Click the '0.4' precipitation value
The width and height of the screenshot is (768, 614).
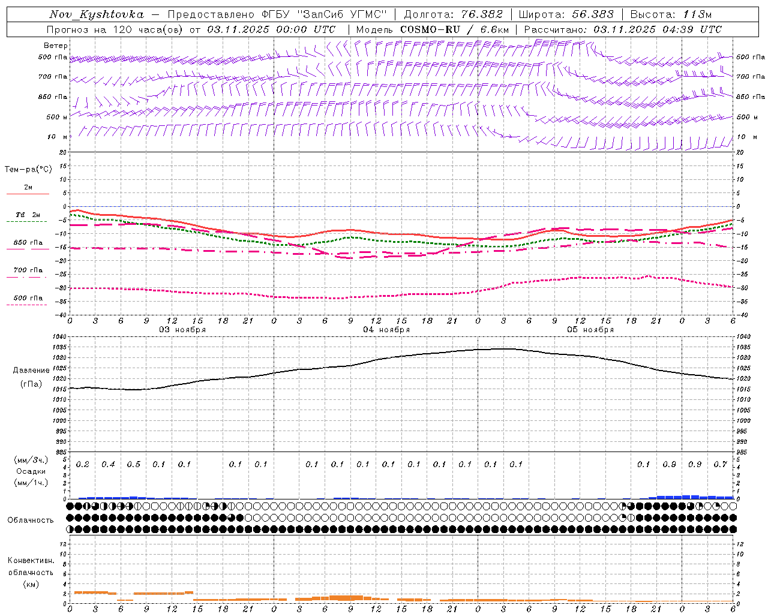click(x=108, y=464)
